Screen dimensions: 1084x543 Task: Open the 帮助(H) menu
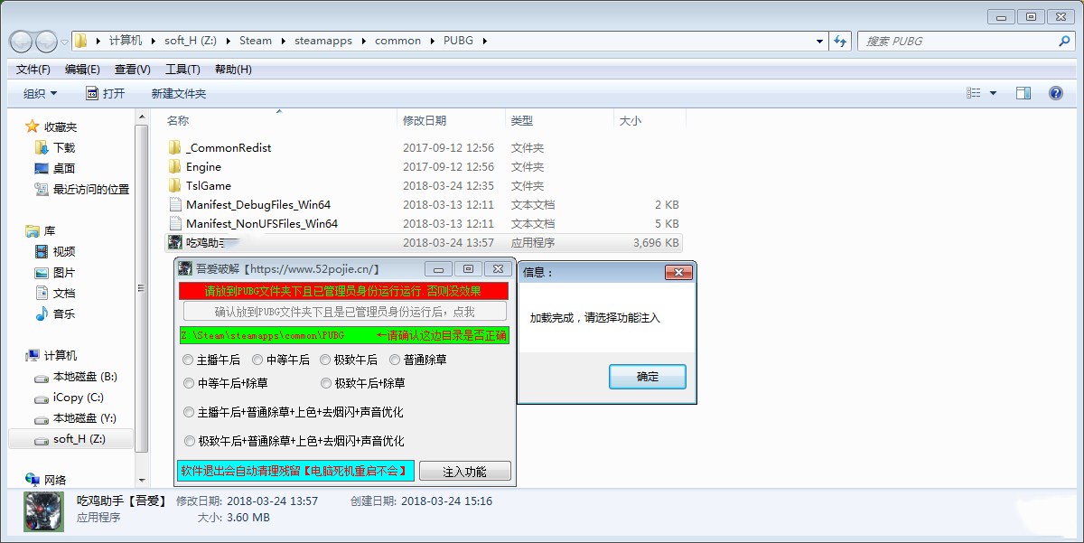pyautogui.click(x=233, y=70)
